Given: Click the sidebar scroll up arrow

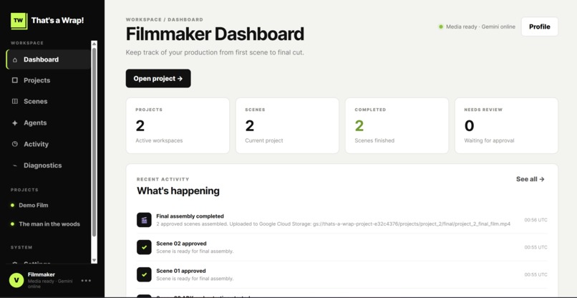Looking at the screenshot, I should [94, 44].
